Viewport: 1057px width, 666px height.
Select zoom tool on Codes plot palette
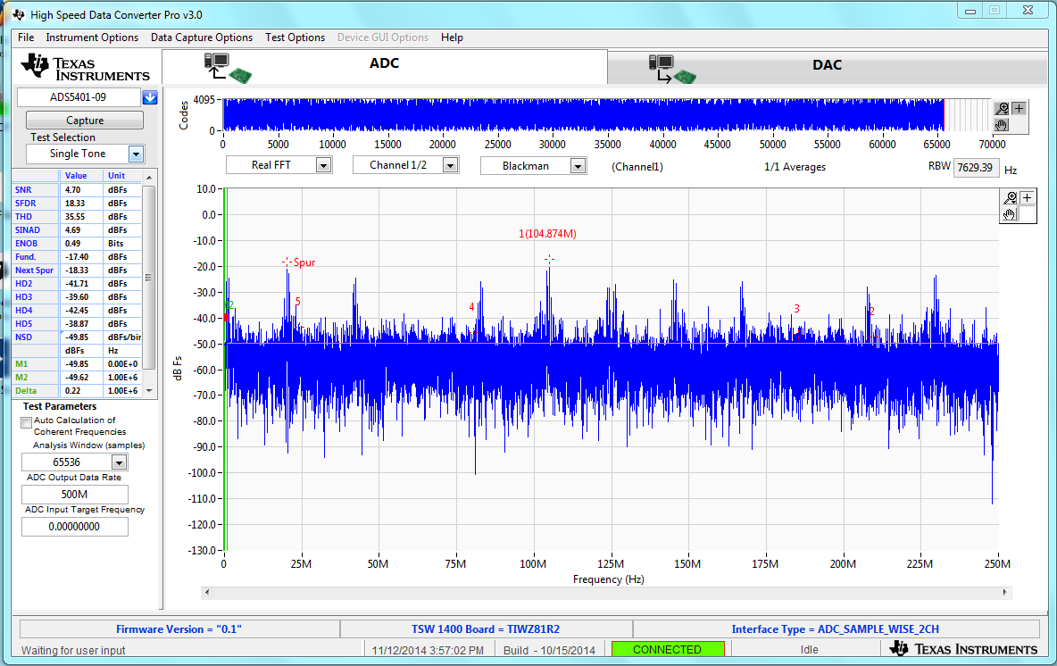coord(1002,109)
